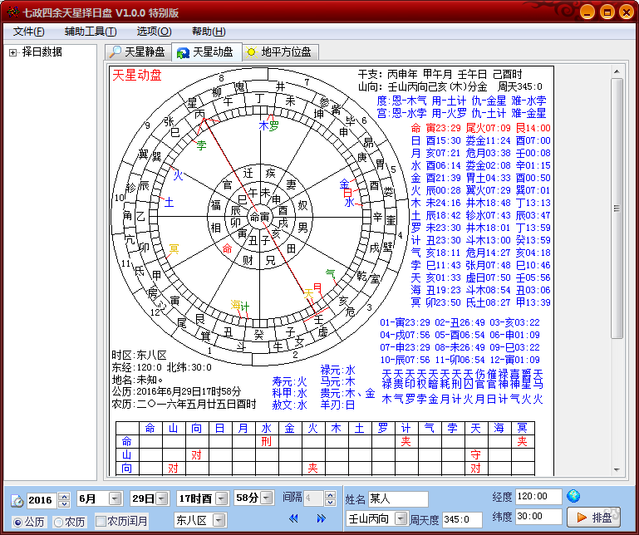Screen dimensions: 639x535
Task: Click the 纬度 field showing 30:00
Action: coord(538,516)
